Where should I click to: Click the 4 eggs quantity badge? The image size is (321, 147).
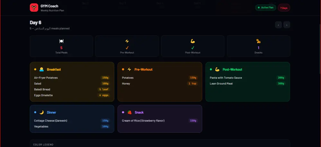(104, 95)
